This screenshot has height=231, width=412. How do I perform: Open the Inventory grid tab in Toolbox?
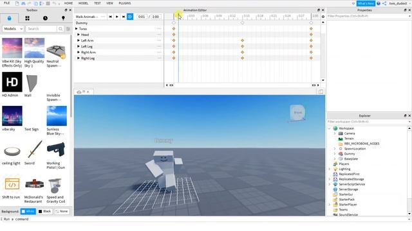point(27,18)
